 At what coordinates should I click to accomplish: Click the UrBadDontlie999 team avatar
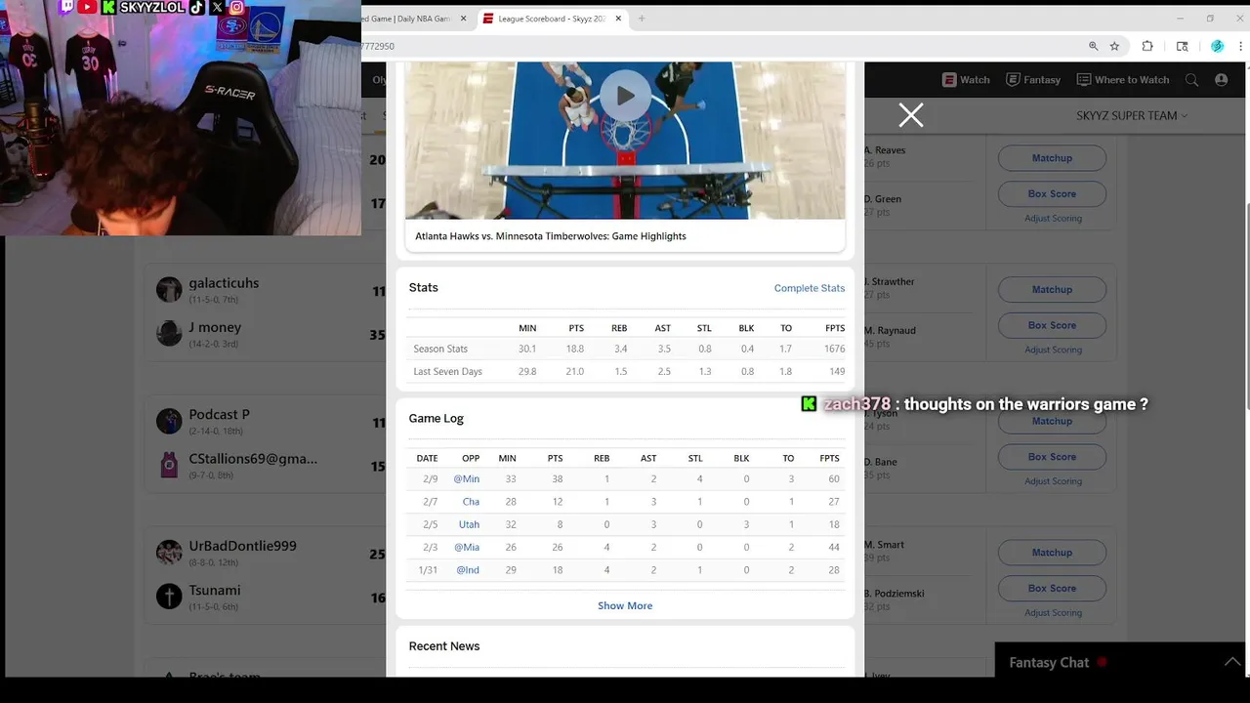[169, 553]
